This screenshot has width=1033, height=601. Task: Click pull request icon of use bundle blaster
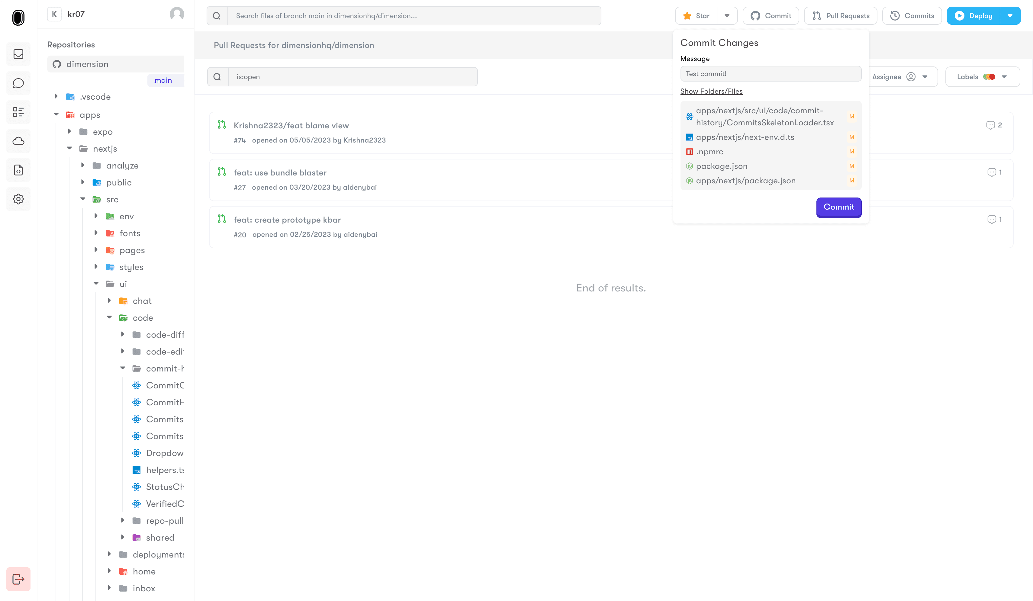(222, 172)
